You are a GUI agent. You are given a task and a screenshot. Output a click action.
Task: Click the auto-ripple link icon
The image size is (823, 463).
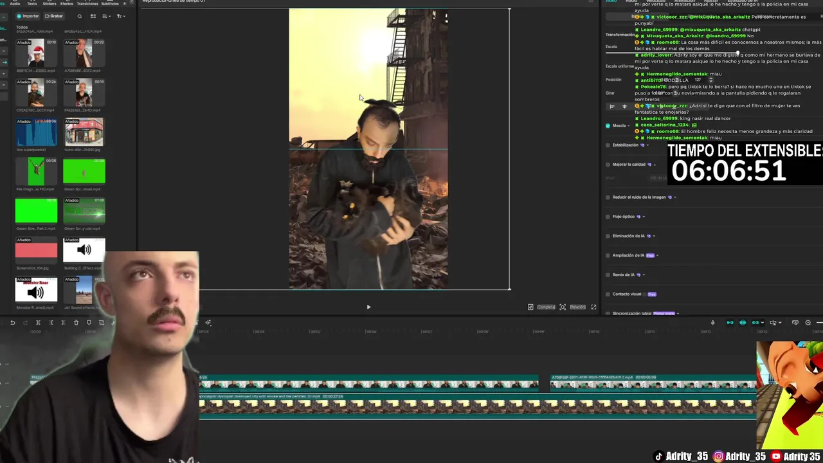pos(755,323)
